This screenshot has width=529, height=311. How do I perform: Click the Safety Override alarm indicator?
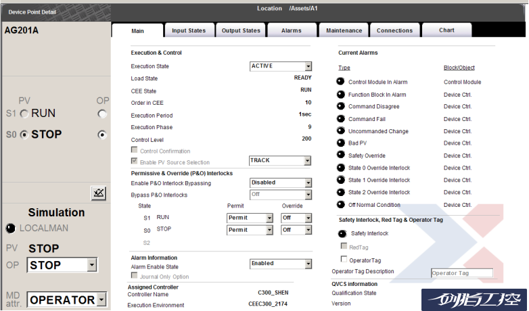click(x=340, y=155)
